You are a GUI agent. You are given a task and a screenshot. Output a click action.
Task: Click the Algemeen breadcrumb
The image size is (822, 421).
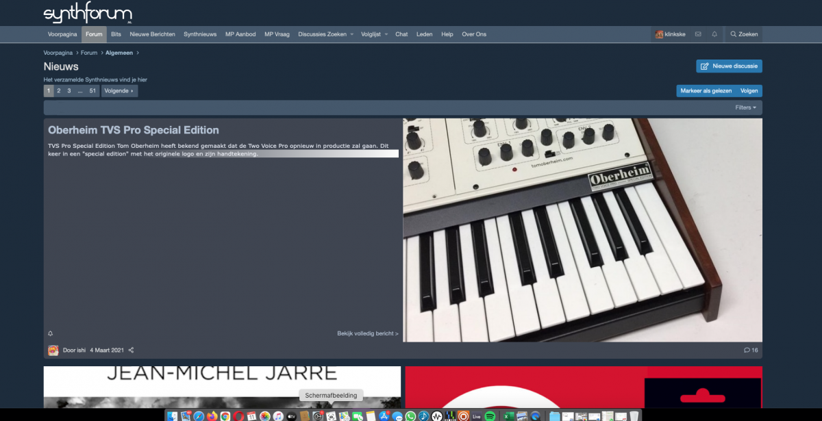click(119, 53)
